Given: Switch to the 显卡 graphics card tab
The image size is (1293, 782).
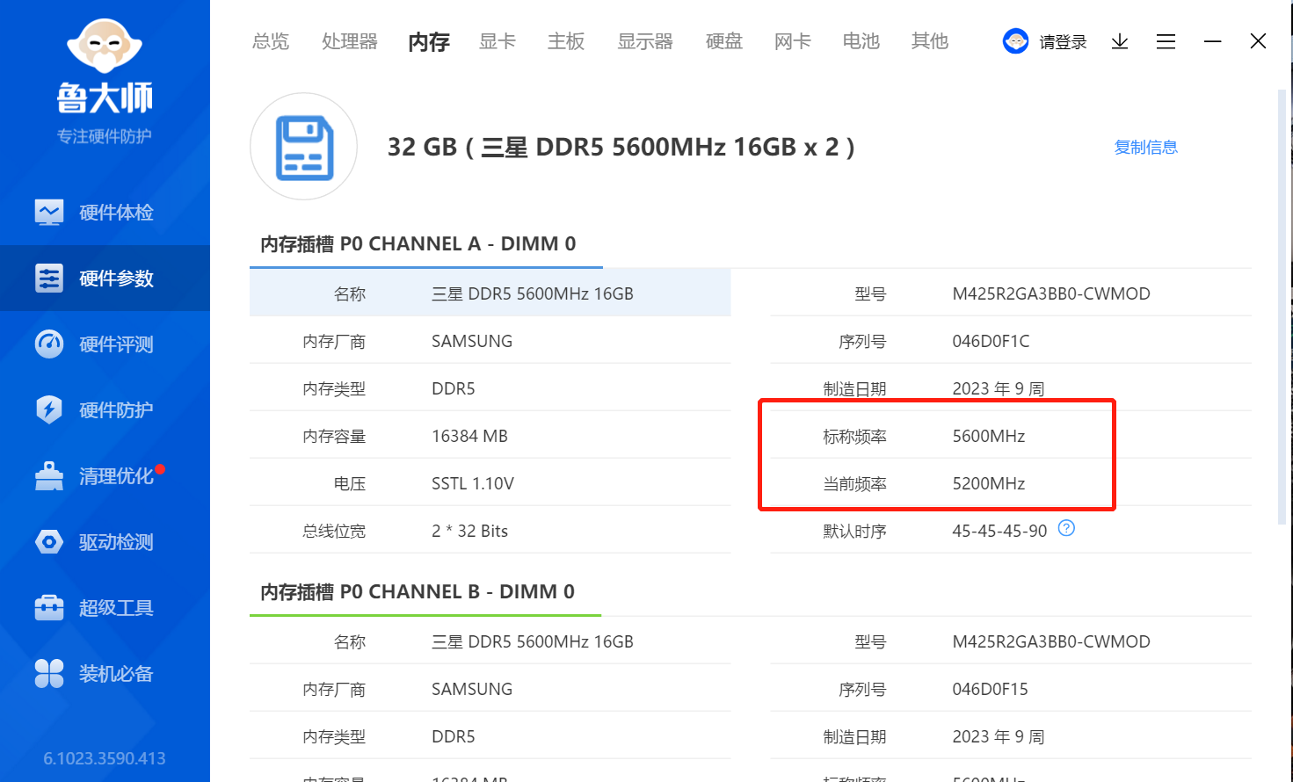Looking at the screenshot, I should tap(498, 41).
